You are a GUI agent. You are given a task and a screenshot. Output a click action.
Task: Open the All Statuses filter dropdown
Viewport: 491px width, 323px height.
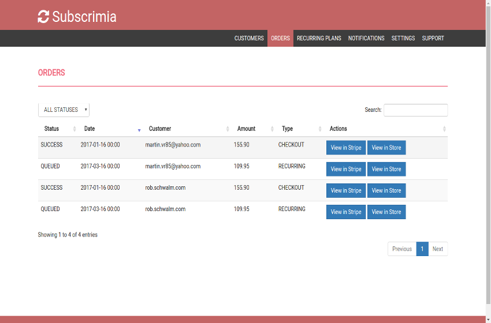pos(64,110)
